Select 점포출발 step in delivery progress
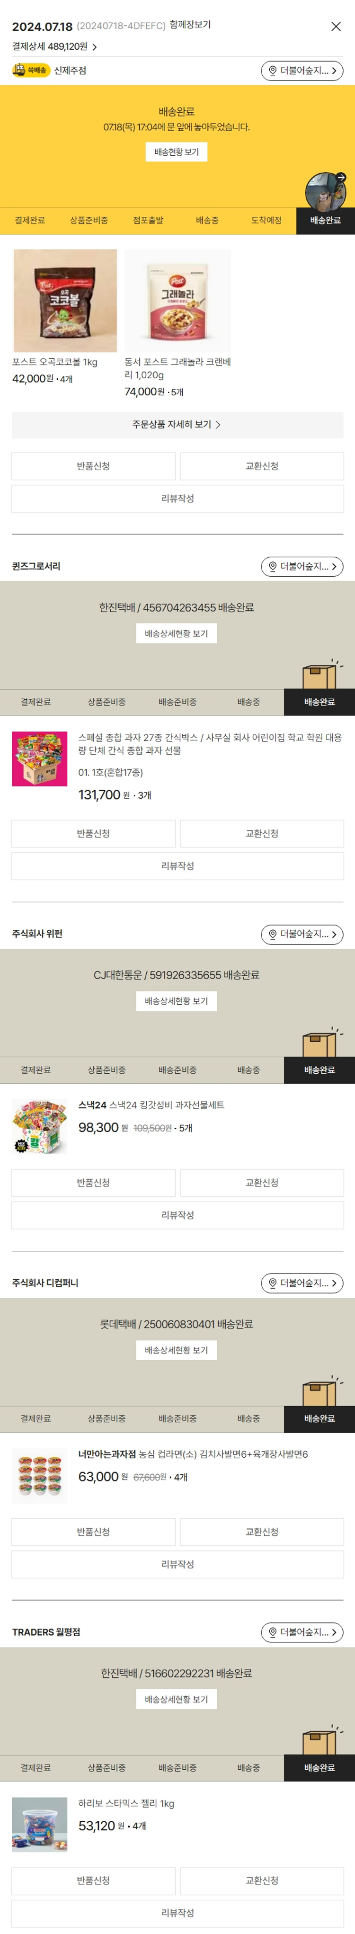355x1934 pixels. point(148,220)
